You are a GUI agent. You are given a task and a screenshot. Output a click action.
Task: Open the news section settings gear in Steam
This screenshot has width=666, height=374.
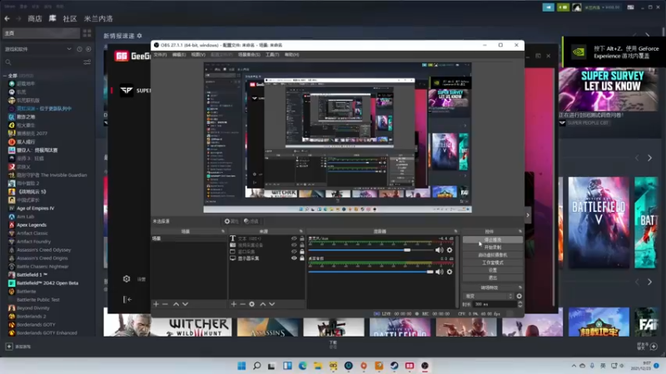tap(139, 36)
